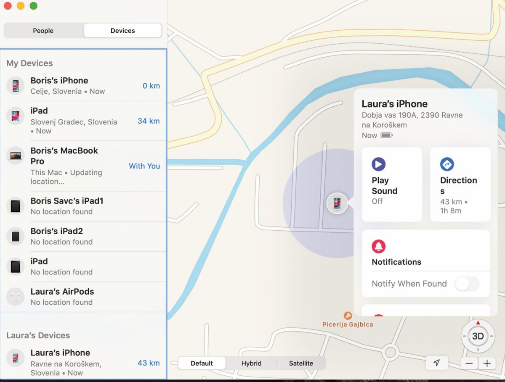505x382 pixels.
Task: Click the Picerija Gajbica pizza marker
Action: [348, 315]
